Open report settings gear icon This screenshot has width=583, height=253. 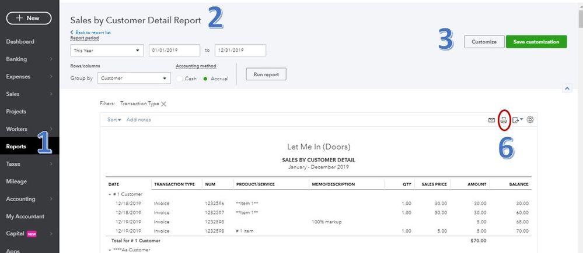(x=530, y=120)
